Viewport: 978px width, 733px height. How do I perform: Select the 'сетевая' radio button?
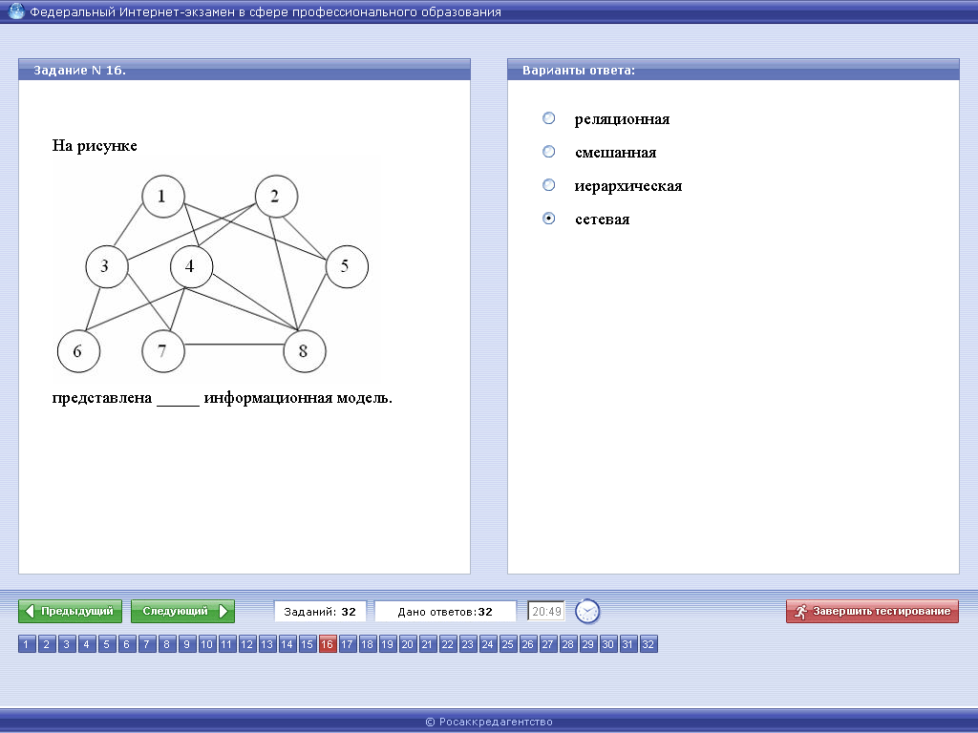click(548, 219)
